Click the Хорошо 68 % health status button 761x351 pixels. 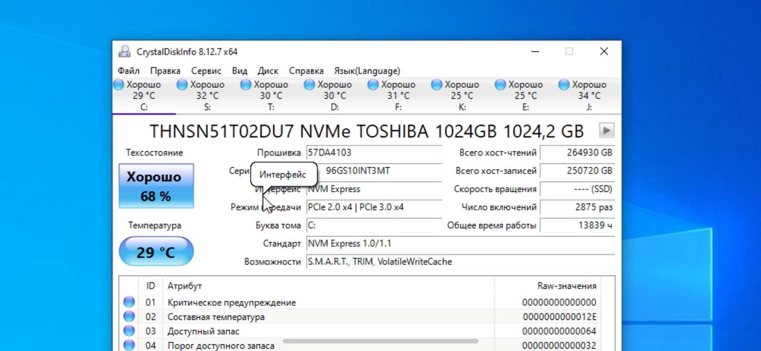[156, 186]
